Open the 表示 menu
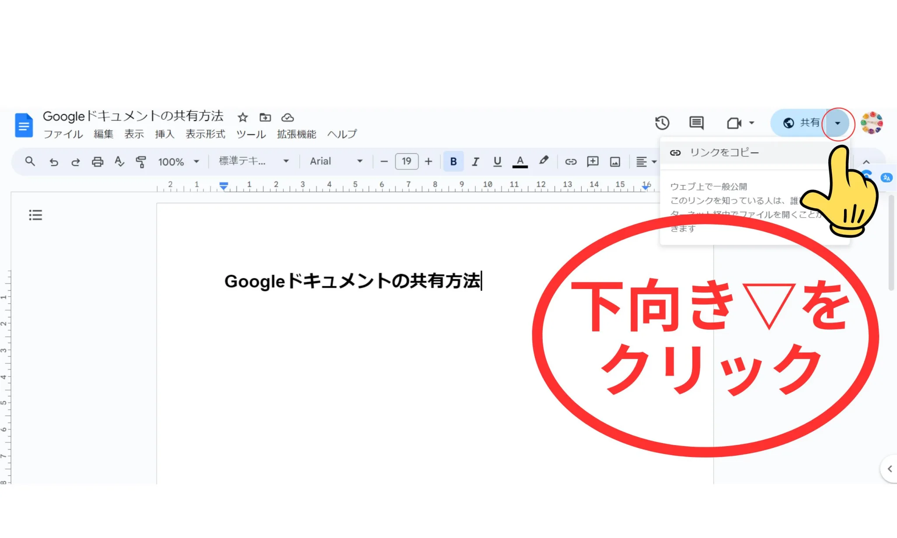Screen dimensions: 897x538 click(x=134, y=134)
